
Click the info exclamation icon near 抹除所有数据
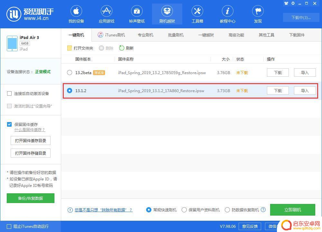pos(70,210)
